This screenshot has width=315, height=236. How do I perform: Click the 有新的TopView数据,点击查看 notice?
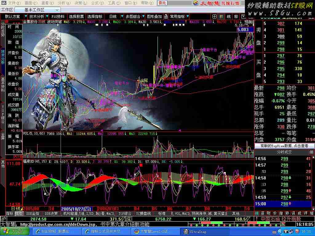(284, 146)
